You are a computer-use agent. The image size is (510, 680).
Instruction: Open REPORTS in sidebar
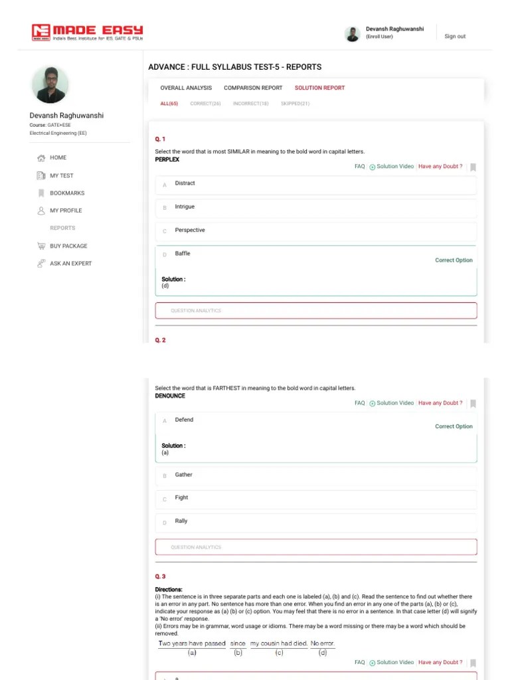click(x=62, y=228)
